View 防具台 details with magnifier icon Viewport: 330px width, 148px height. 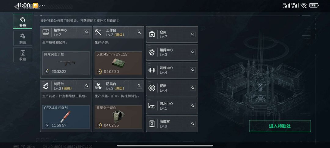(139, 86)
